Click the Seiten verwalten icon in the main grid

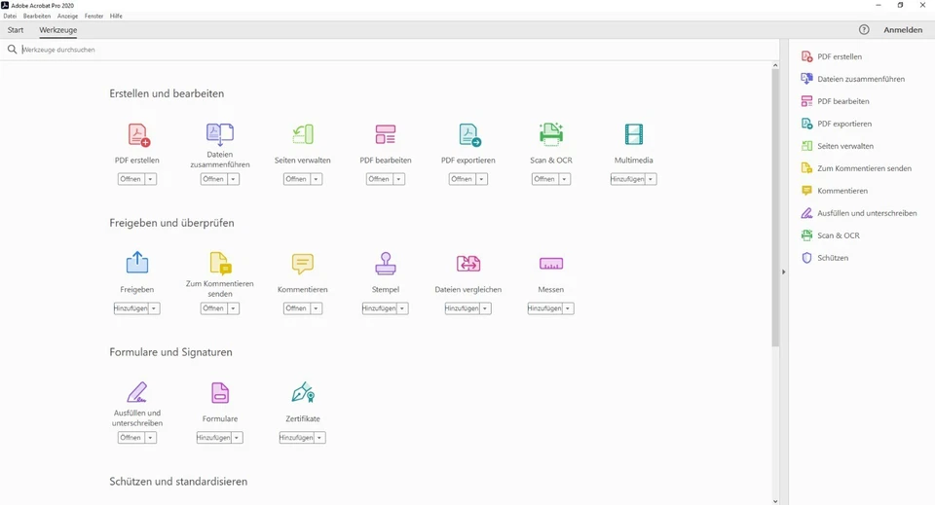tap(303, 134)
